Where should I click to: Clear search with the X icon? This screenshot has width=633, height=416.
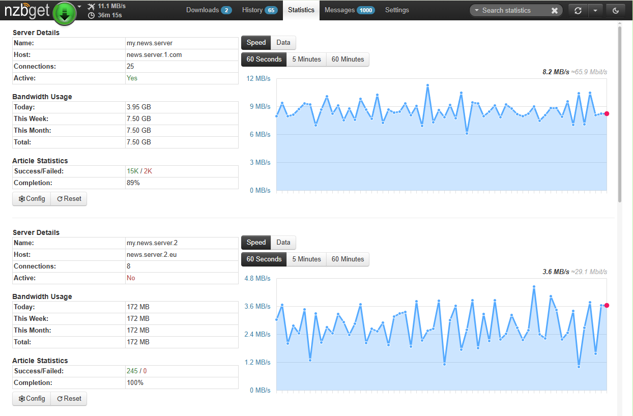click(x=555, y=11)
